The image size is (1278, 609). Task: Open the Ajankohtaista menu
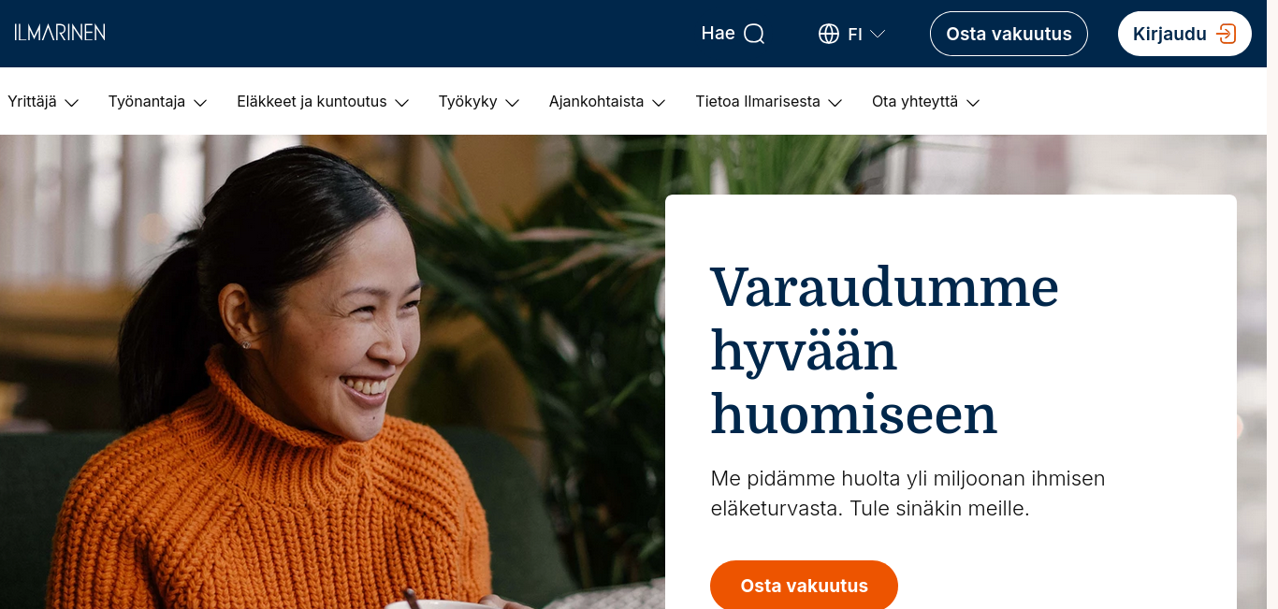tap(607, 102)
